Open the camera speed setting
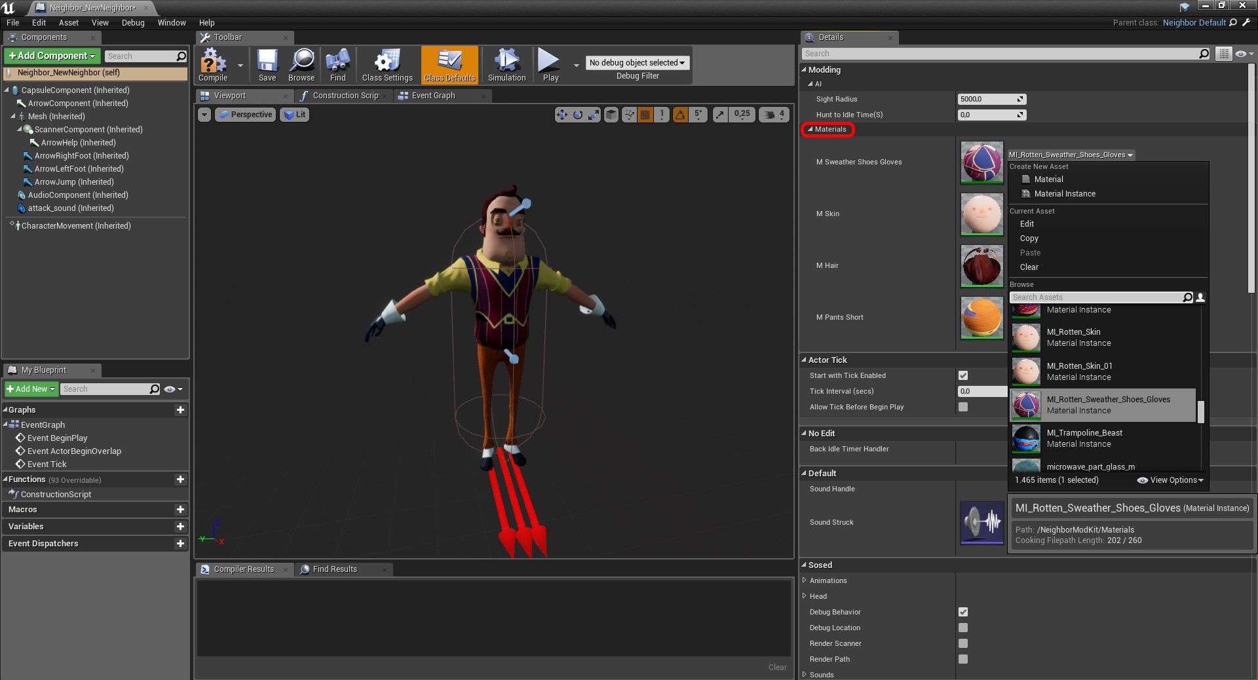Viewport: 1258px width, 680px height. tap(774, 115)
